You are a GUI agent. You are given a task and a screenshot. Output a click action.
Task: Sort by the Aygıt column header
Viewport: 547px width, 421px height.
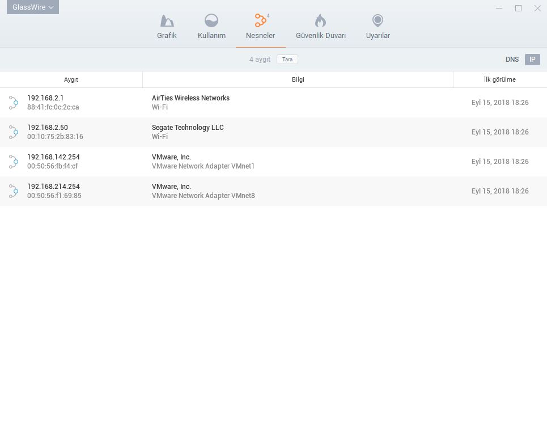tap(71, 79)
